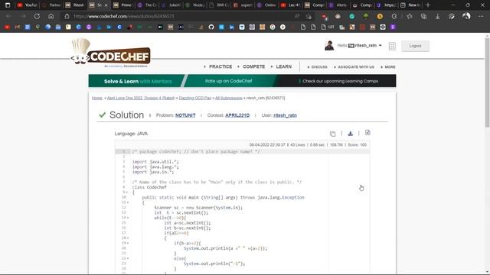Open the browser home page
Viewport: 490px width, 275px height.
coord(51,16)
